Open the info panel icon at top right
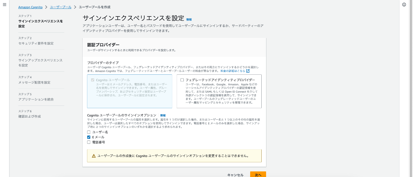 click(404, 5)
